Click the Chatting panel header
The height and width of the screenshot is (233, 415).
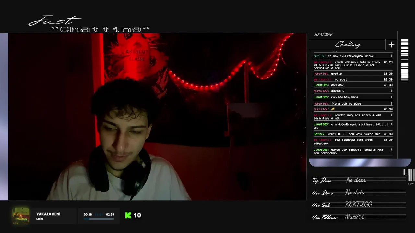pos(348,45)
